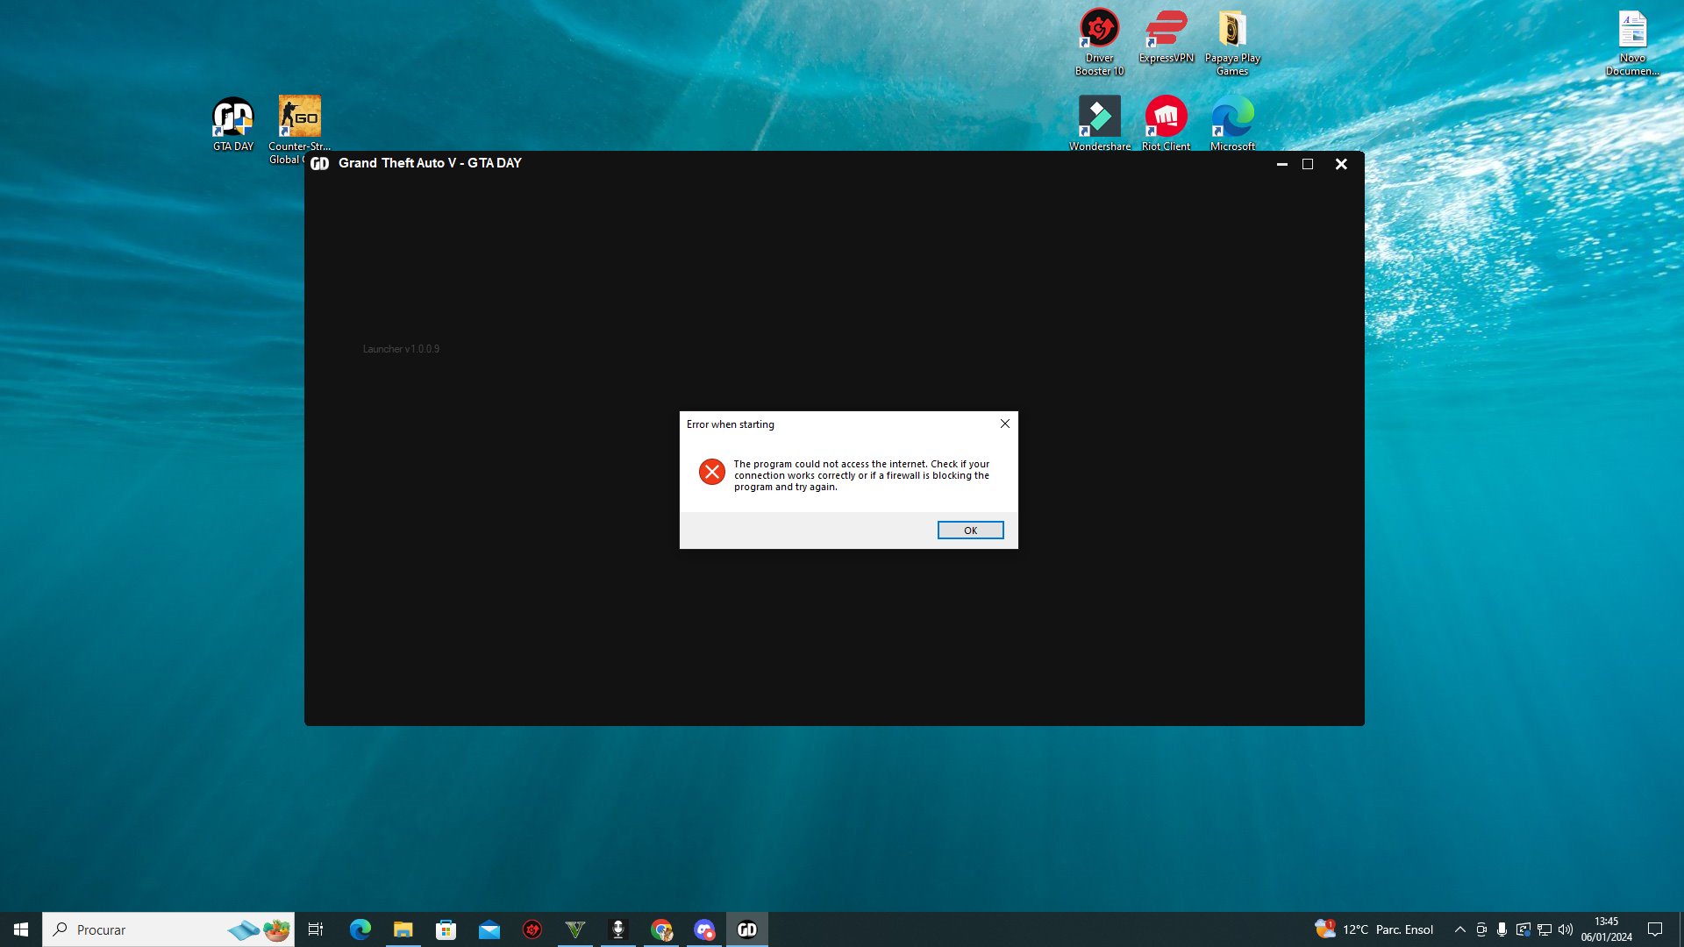The height and width of the screenshot is (947, 1684).
Task: Click Microsoft Edge icon in taskbar
Action: pyautogui.click(x=360, y=929)
